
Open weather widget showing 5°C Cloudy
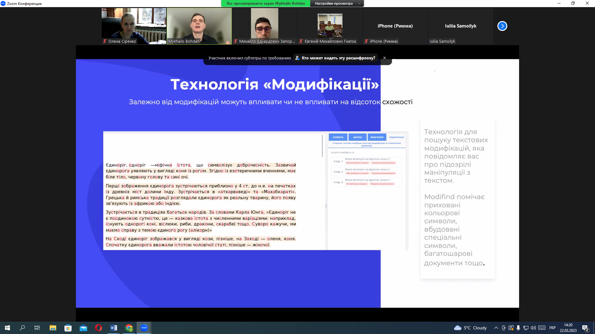click(470, 328)
